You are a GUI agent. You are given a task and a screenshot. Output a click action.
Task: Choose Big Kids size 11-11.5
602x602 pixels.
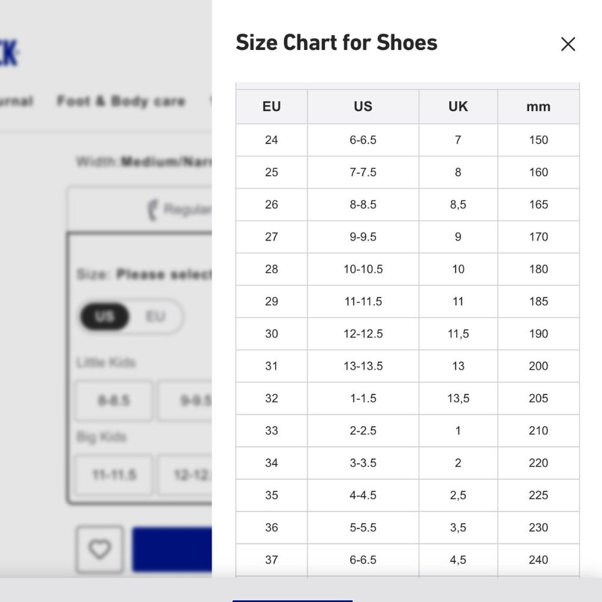[x=114, y=475]
